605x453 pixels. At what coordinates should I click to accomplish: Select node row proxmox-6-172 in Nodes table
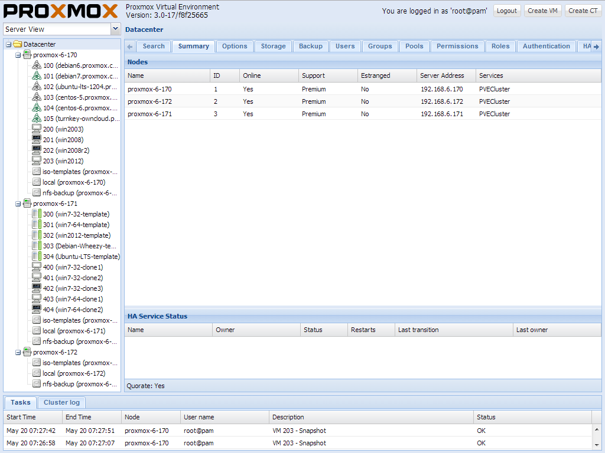pos(363,101)
